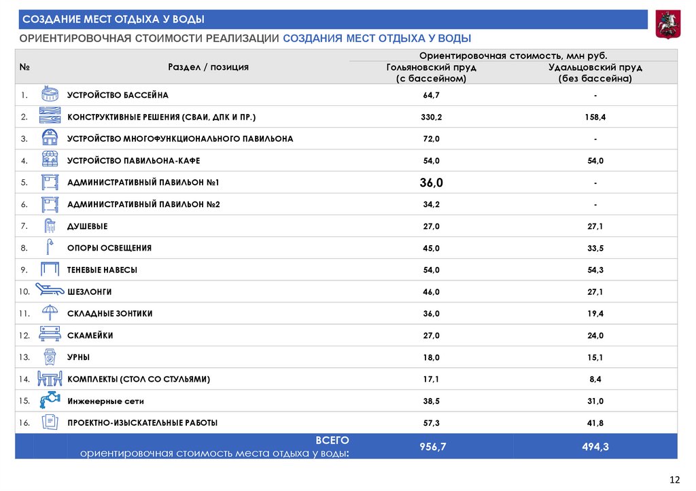
Task: Click the cafe pavilion icon in row 4
Action: 50,160
